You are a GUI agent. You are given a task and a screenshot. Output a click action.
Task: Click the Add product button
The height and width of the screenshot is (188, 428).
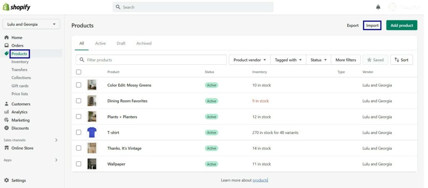402,25
